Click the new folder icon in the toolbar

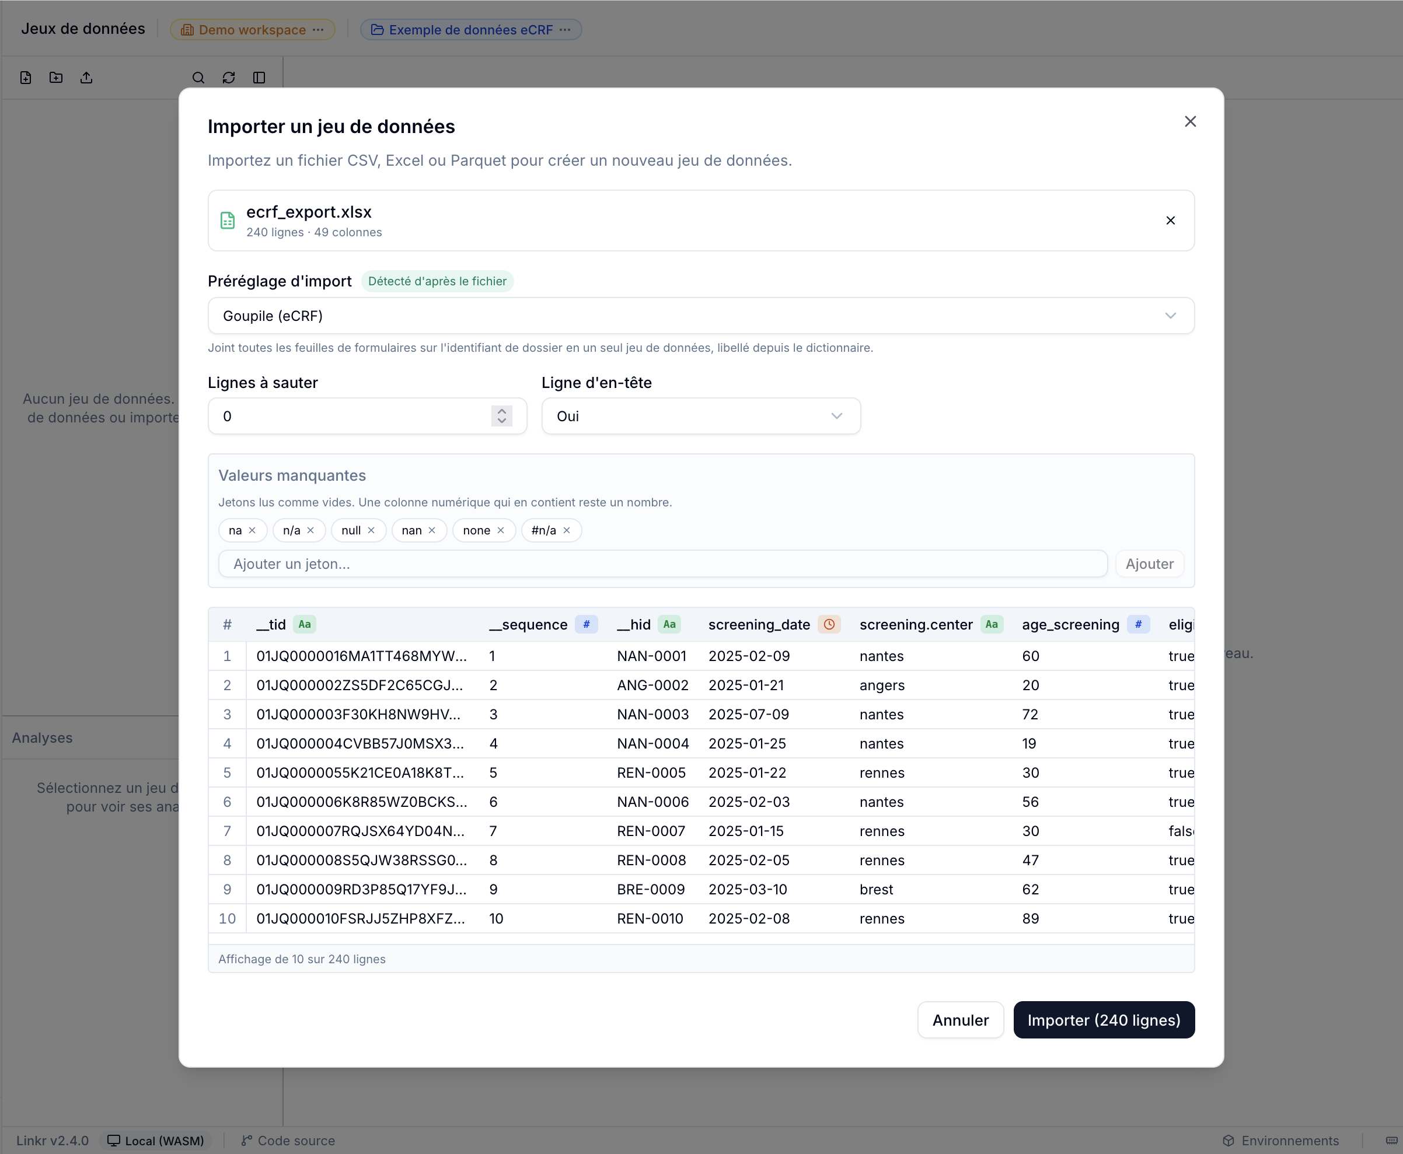click(x=56, y=78)
